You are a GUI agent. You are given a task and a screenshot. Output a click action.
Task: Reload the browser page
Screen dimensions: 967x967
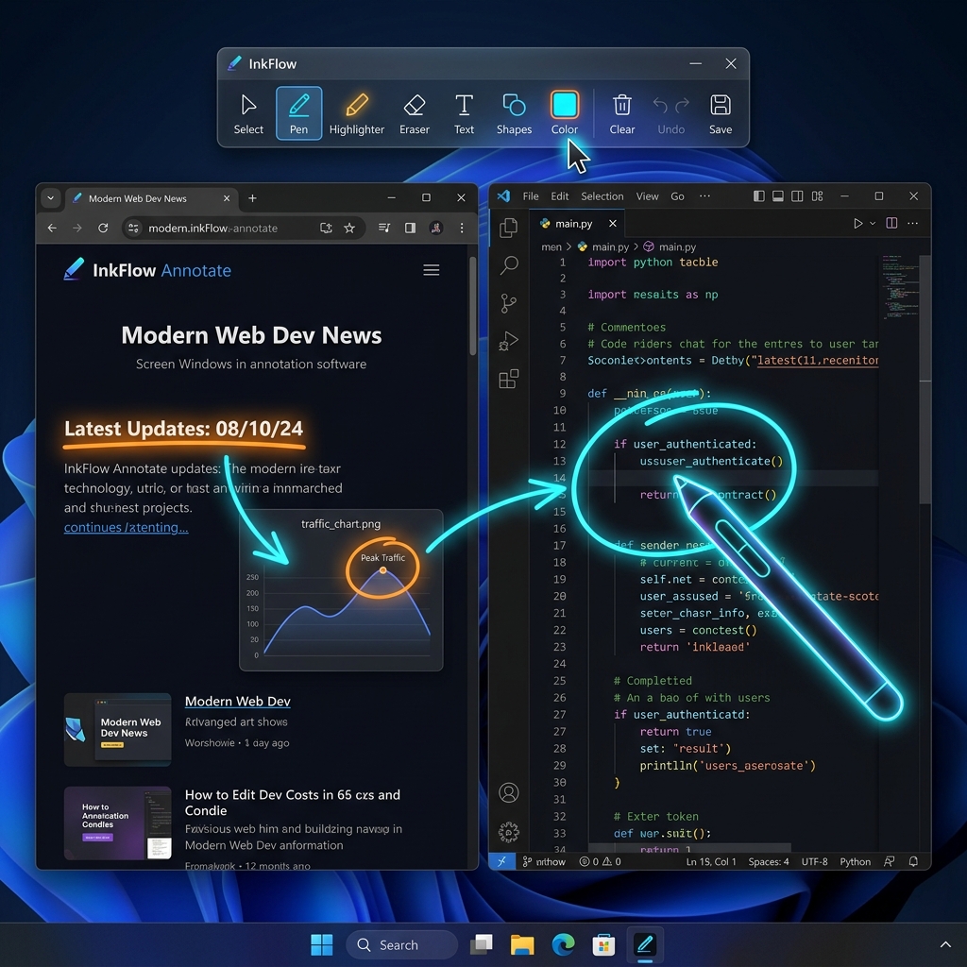(x=103, y=229)
